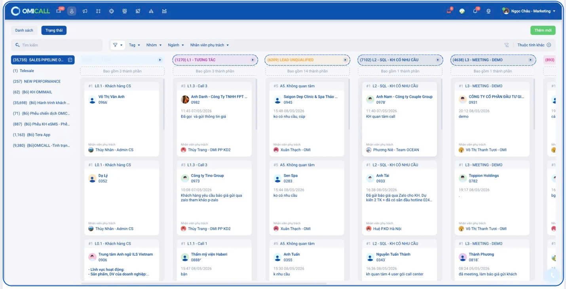Click the Sen Spa contact avatar
Screen dimensions: 566x289
point(277,178)
